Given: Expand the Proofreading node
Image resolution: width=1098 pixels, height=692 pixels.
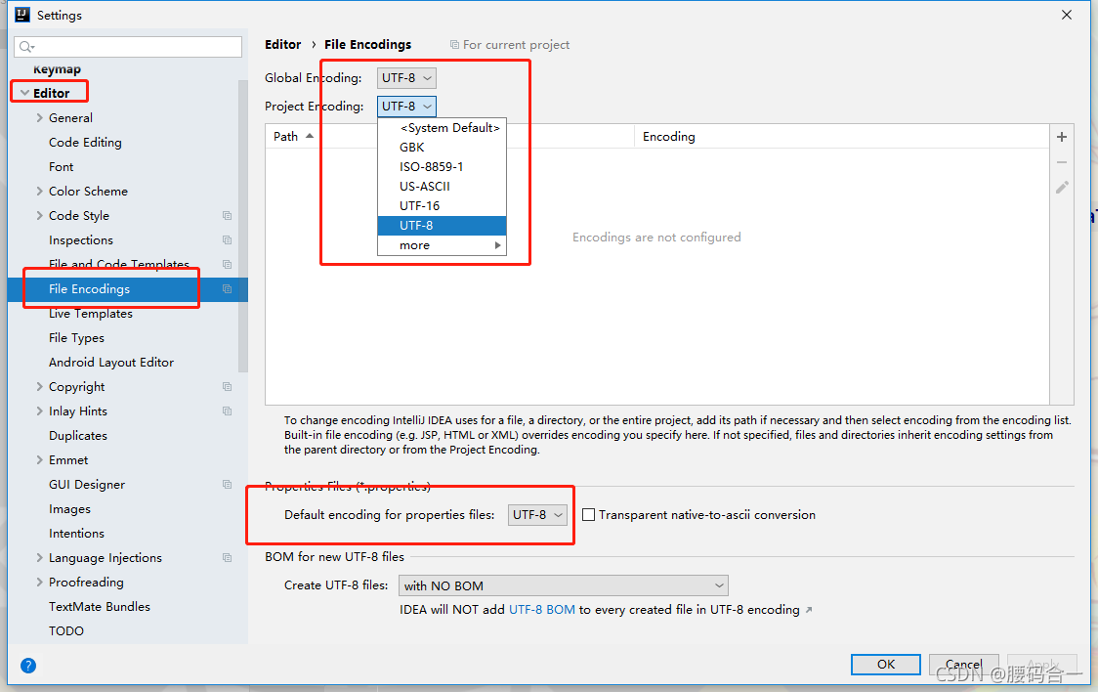Looking at the screenshot, I should (x=39, y=583).
